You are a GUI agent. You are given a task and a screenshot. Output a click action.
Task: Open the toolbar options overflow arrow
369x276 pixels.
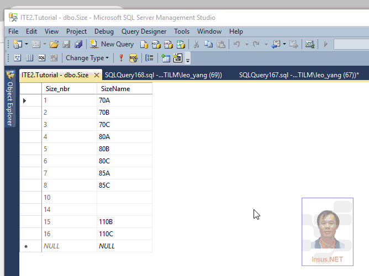pyautogui.click(x=188, y=60)
